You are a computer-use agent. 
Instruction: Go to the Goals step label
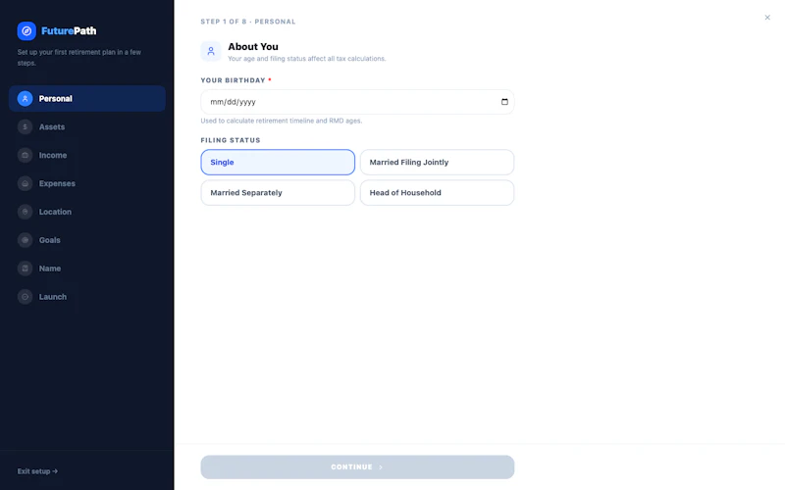point(50,240)
